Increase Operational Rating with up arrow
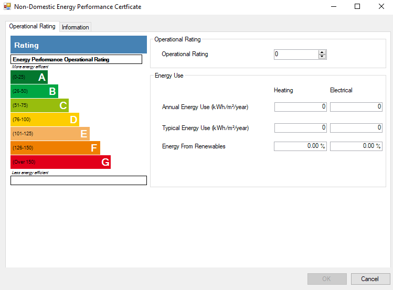 pyautogui.click(x=322, y=52)
